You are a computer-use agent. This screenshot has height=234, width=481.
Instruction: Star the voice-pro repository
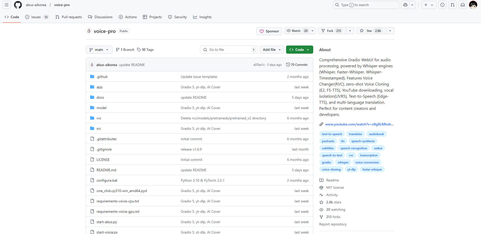pos(371,31)
